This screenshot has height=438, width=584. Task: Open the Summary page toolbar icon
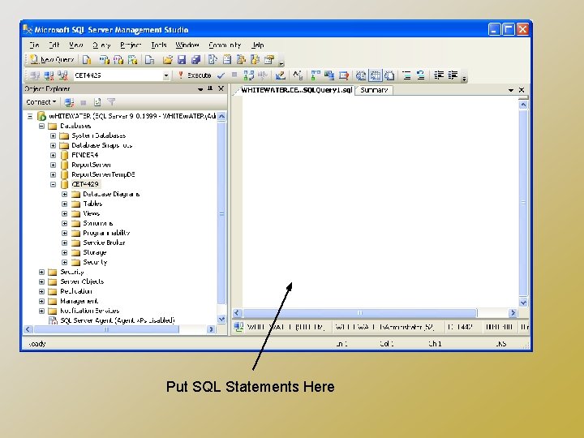coord(227,59)
